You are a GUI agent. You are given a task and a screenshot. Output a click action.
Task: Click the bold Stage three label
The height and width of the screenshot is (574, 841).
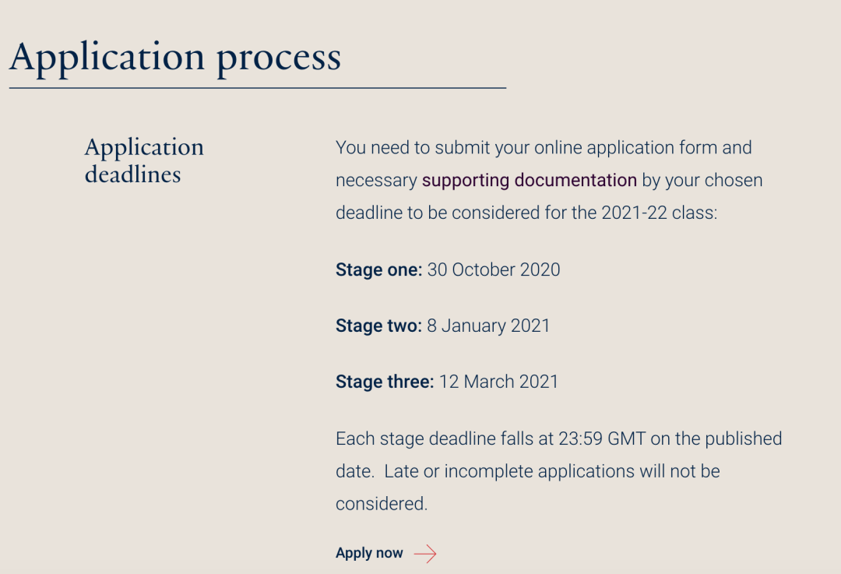pyautogui.click(x=385, y=382)
